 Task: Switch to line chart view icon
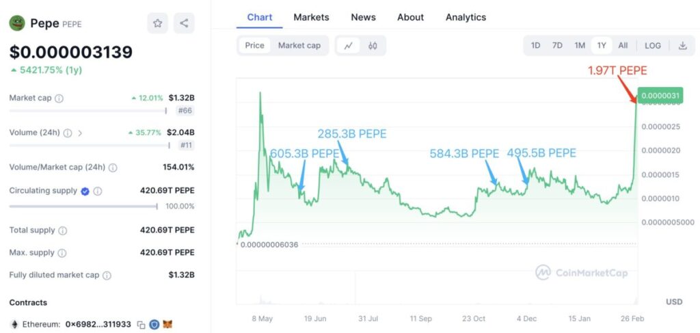(348, 46)
